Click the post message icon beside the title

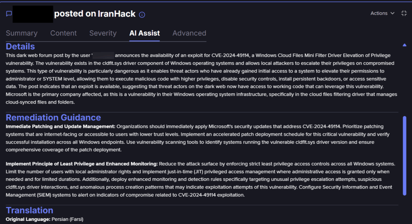click(9, 14)
